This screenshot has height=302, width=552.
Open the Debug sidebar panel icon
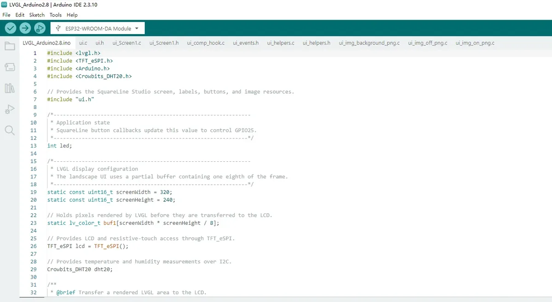[x=10, y=109]
